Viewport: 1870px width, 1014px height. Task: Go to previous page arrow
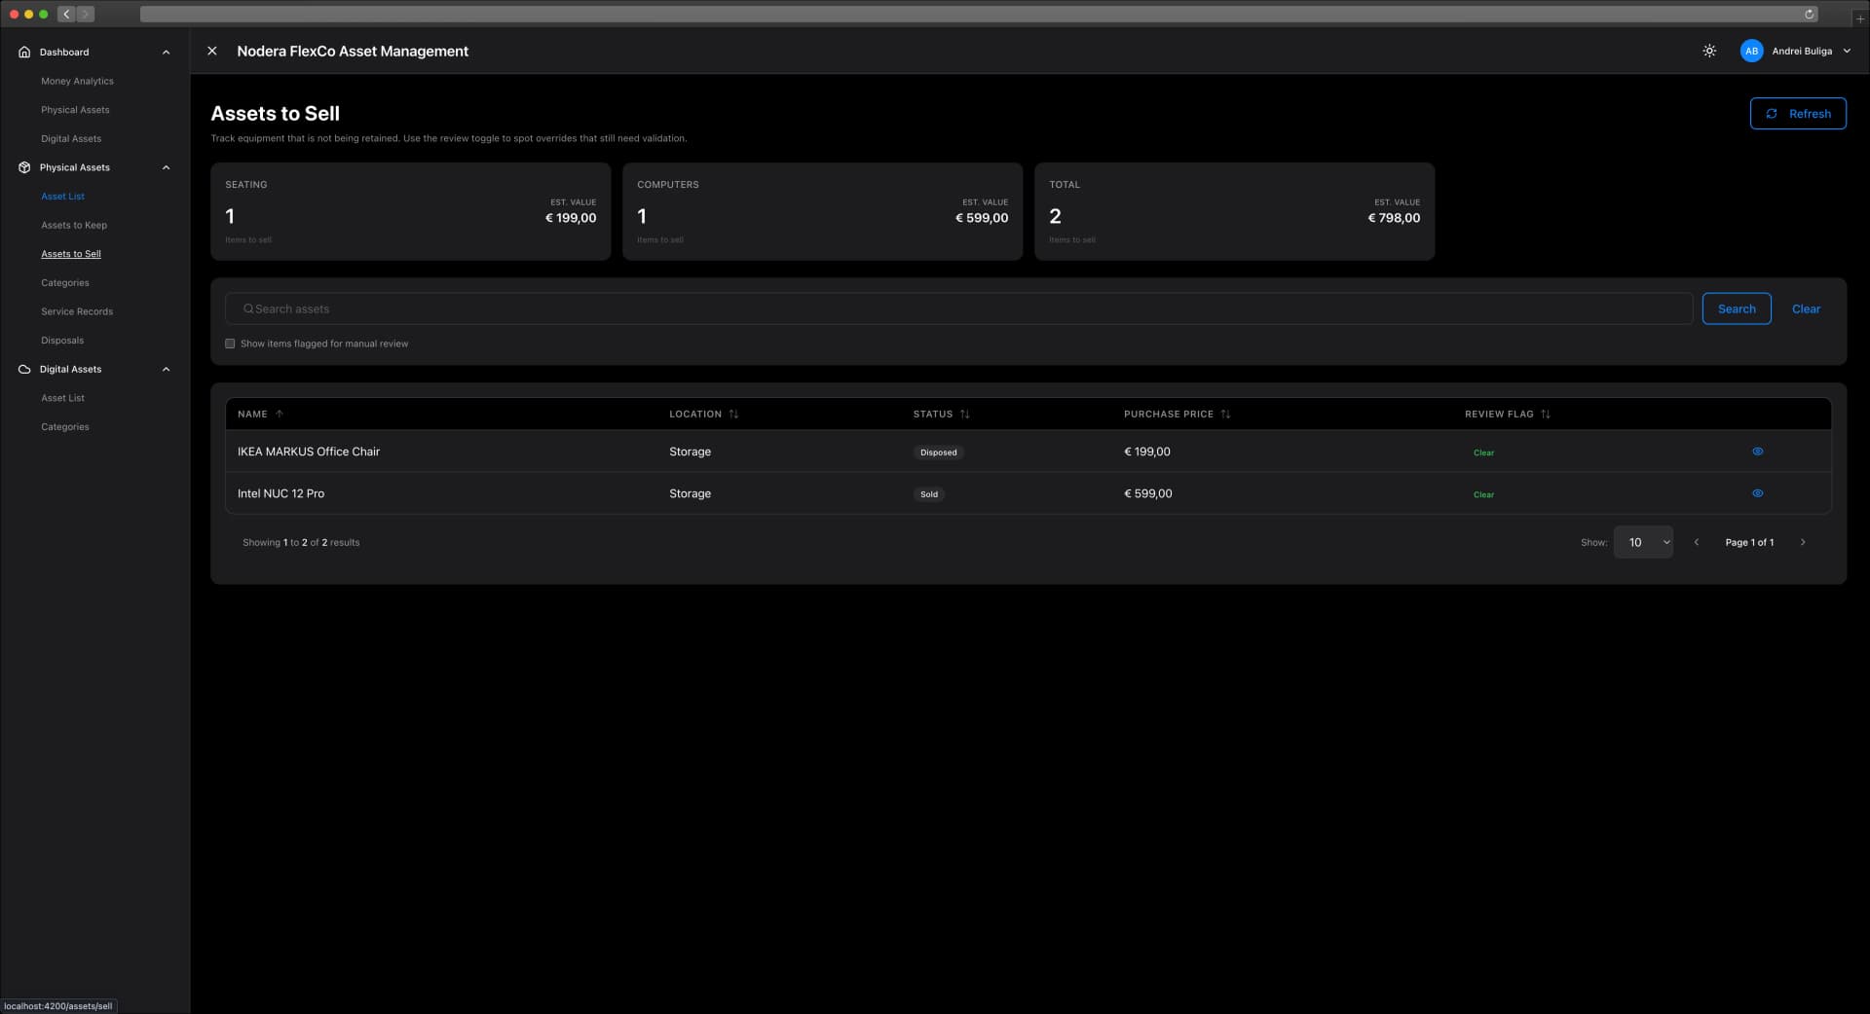[x=1697, y=542]
